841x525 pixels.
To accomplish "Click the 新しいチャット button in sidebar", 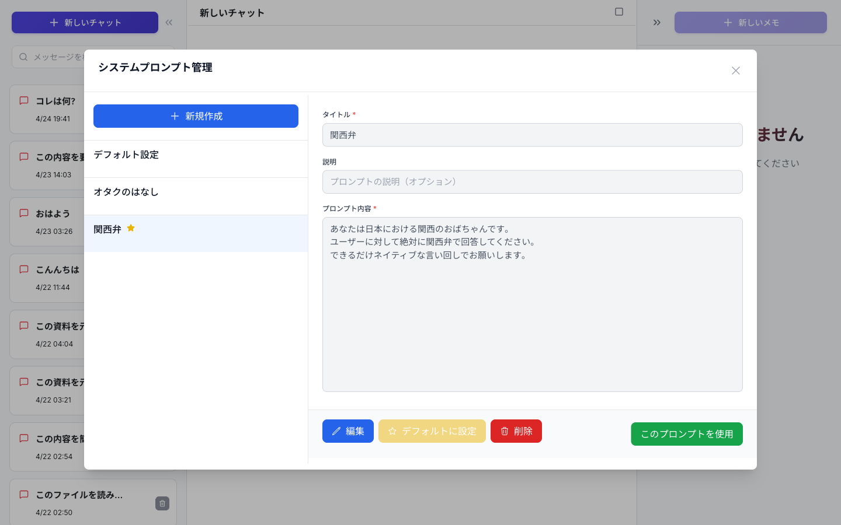I will (x=85, y=22).
